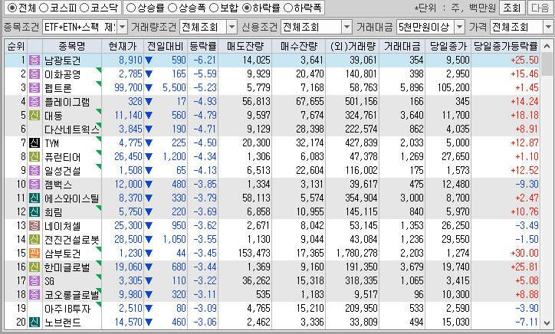
Task: Click scrollbar down arrow
Action: click(547, 323)
